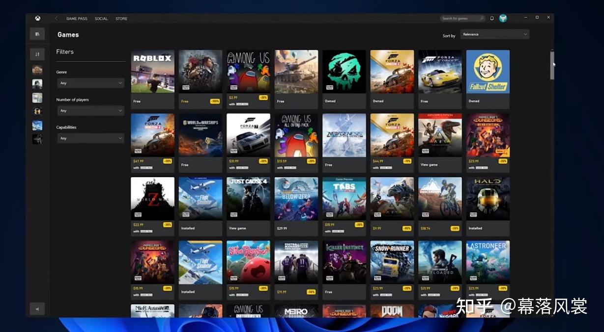Expand the Number of players dropdown
Screen dimensions: 604x332
coord(90,111)
